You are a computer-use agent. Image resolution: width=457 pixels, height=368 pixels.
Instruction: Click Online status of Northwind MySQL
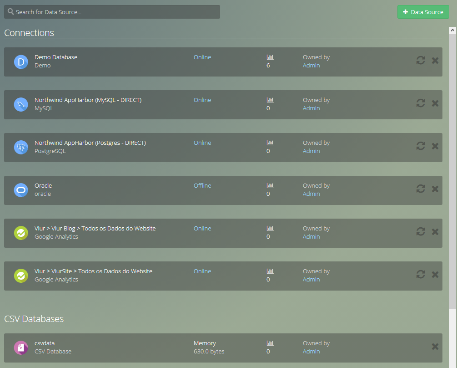coord(202,100)
